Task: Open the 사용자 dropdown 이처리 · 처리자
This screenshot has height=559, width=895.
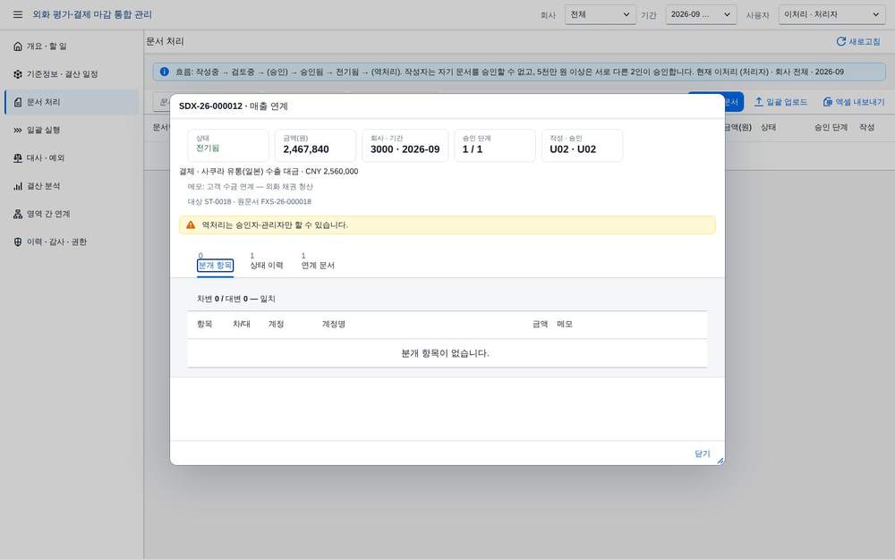Action: (x=832, y=14)
